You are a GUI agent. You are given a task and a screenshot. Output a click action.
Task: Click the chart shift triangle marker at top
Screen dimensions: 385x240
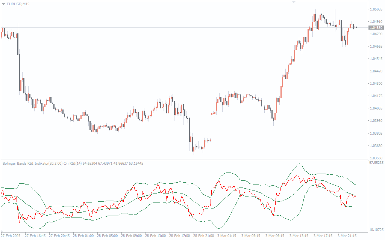(294, 2)
